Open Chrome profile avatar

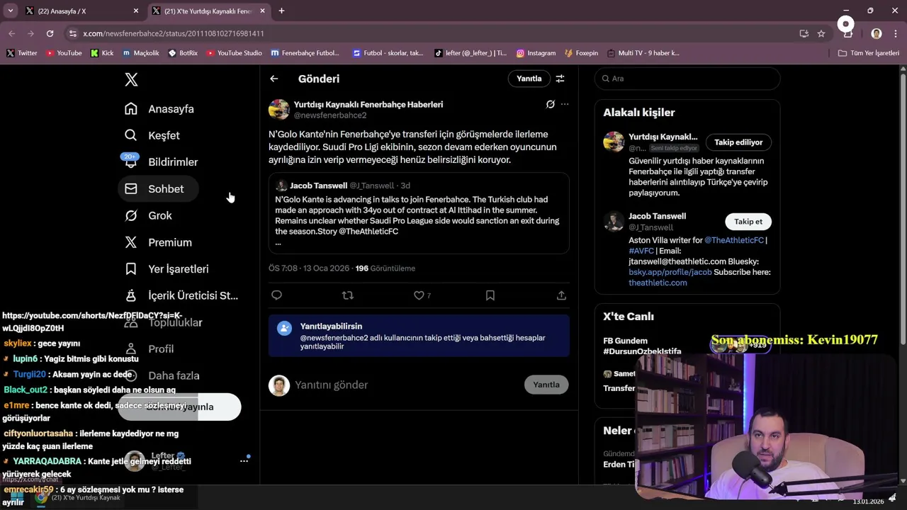(877, 33)
